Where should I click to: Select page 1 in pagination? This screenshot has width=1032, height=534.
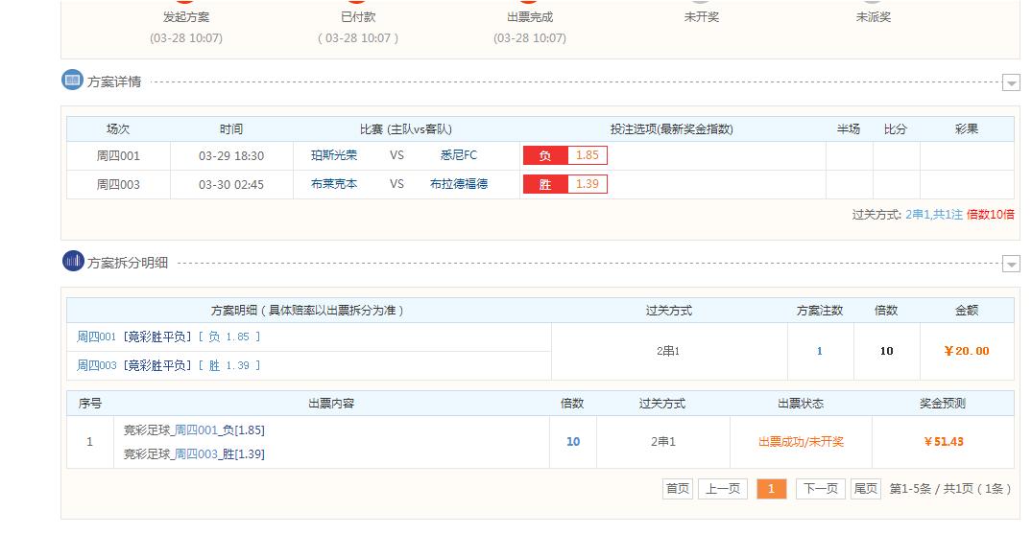click(772, 489)
